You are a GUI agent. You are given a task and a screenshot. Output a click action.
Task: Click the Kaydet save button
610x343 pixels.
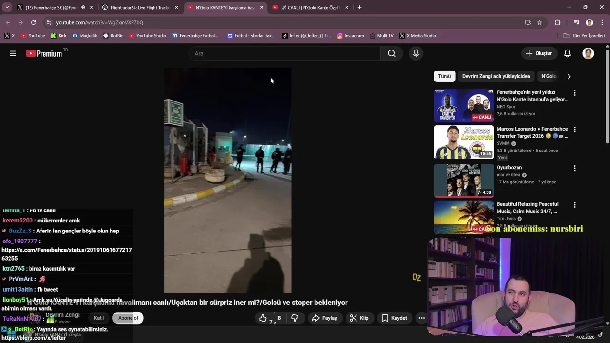(x=394, y=318)
